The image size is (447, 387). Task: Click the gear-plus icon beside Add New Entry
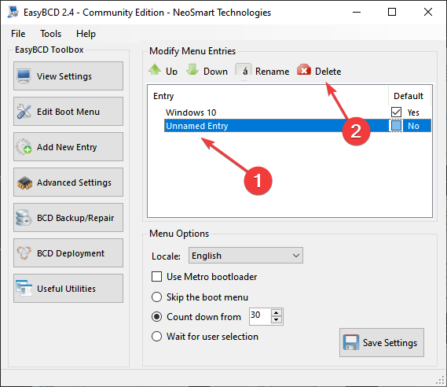pyautogui.click(x=24, y=146)
